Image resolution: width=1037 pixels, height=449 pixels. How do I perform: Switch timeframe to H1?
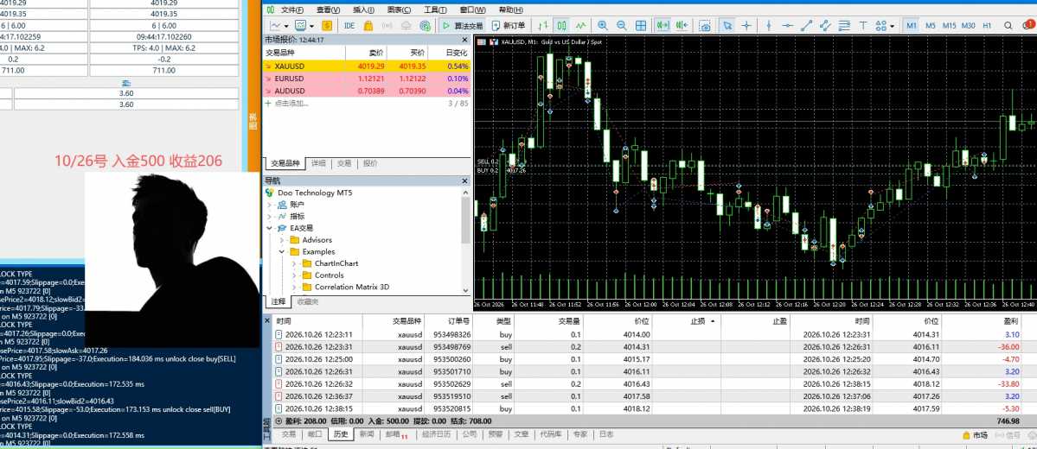[x=987, y=25]
